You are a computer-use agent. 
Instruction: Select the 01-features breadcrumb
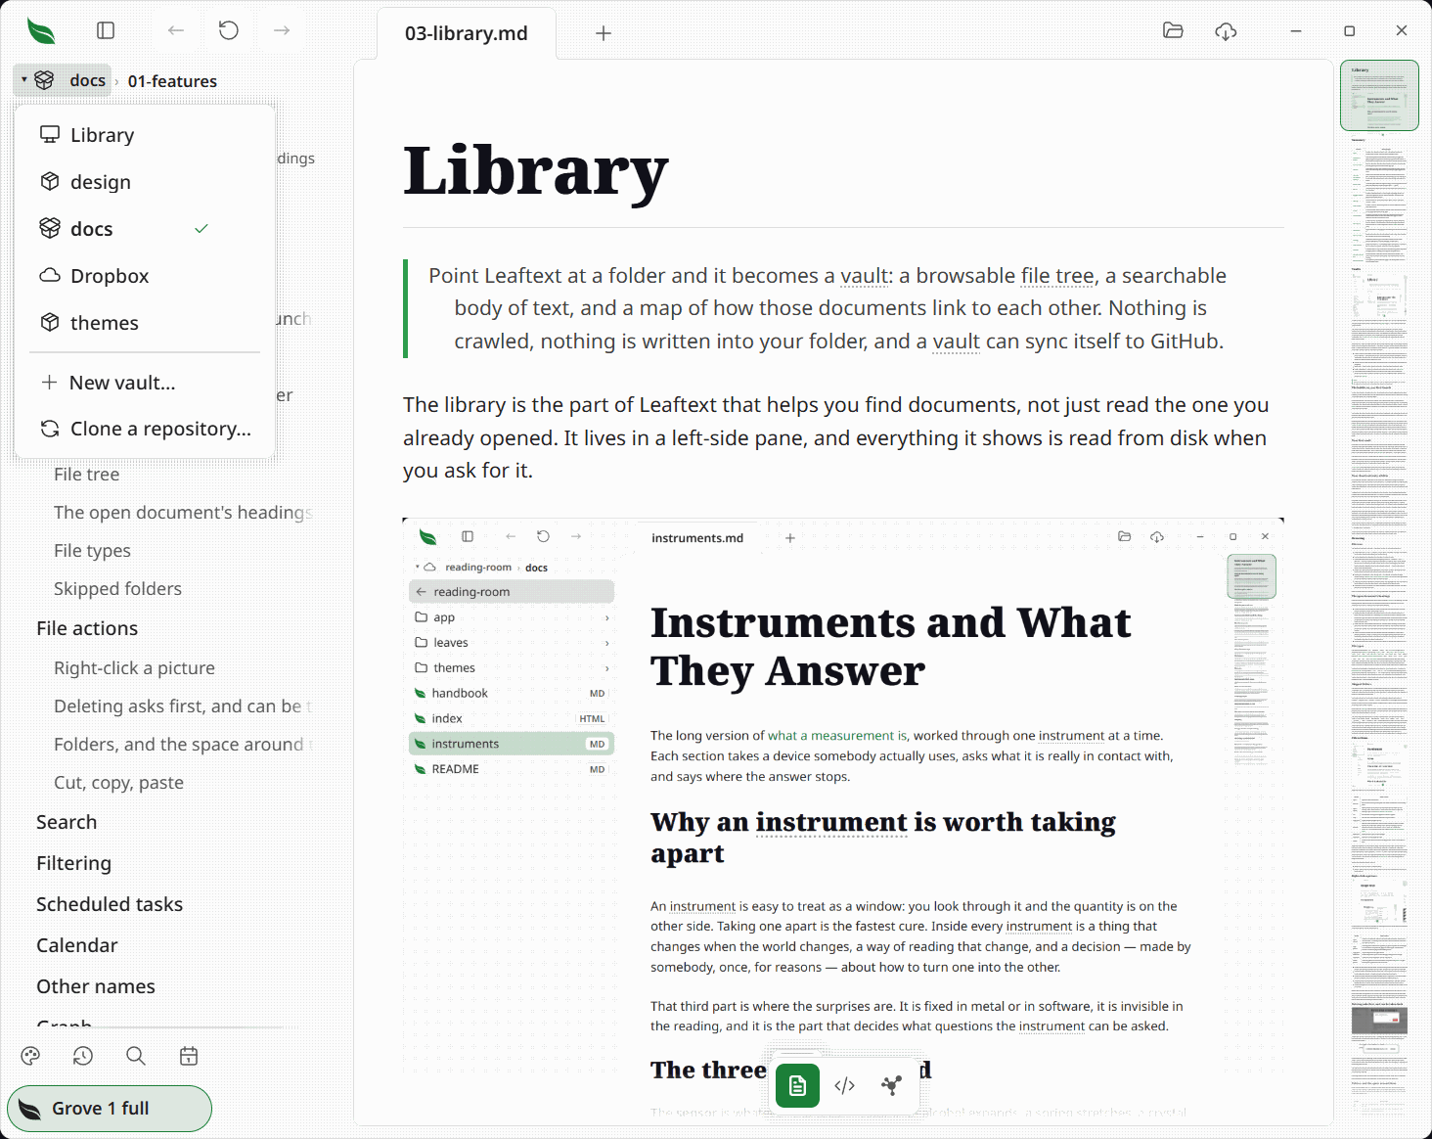[172, 81]
